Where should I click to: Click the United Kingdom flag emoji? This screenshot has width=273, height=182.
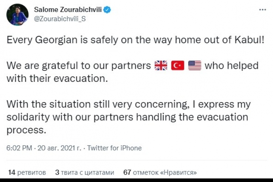tap(160, 65)
